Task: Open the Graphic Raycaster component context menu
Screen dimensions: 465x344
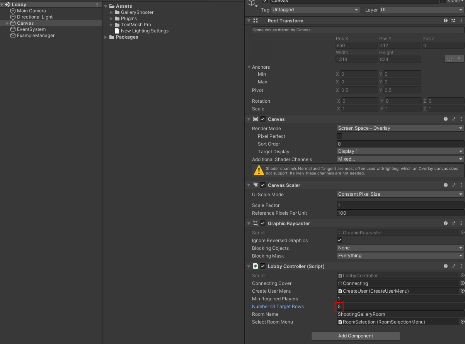Action: click(x=461, y=224)
